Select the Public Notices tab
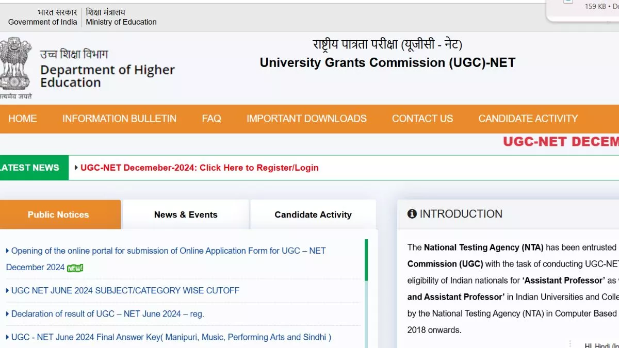619x348 pixels. point(58,214)
